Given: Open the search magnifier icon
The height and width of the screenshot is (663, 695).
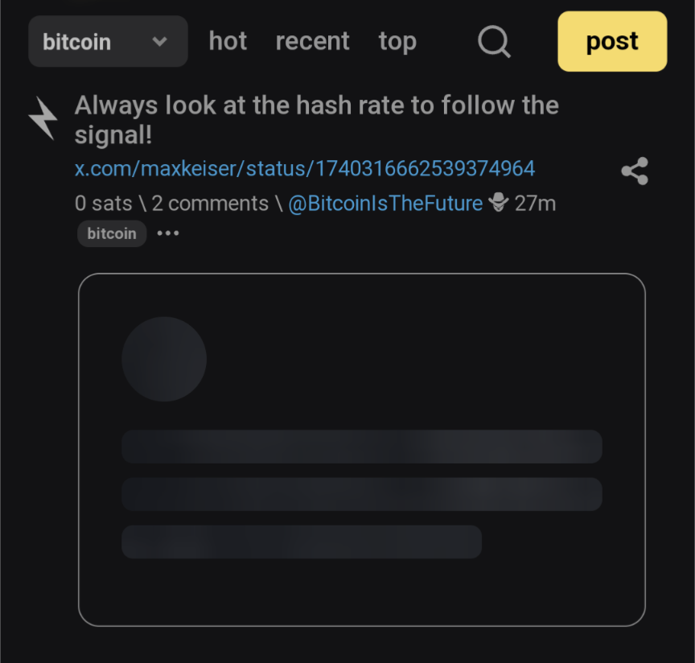Looking at the screenshot, I should [x=494, y=41].
